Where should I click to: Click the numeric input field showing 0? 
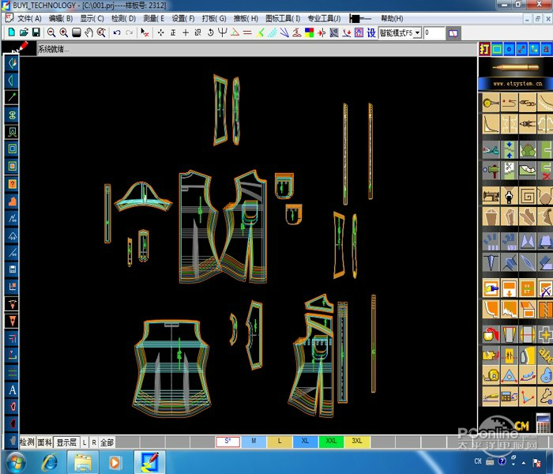tap(434, 33)
